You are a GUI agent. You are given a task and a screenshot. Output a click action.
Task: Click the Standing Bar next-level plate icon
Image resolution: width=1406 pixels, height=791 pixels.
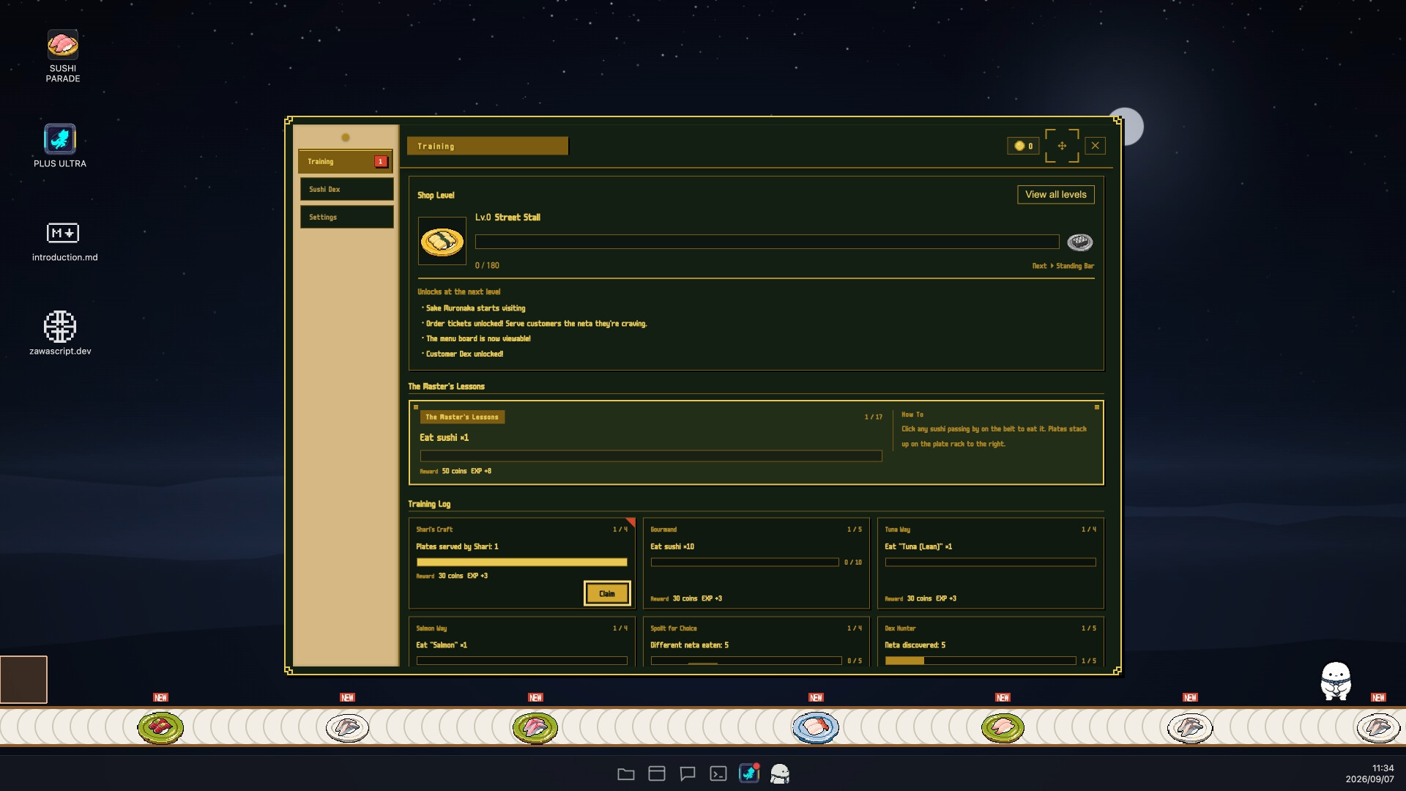[1080, 242]
